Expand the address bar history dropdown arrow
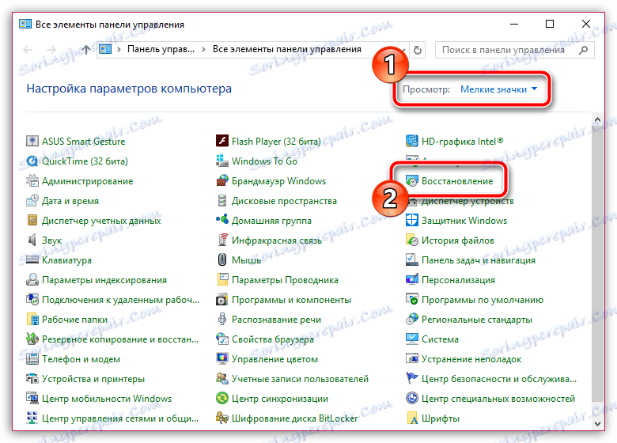The width and height of the screenshot is (617, 443). coord(403,50)
